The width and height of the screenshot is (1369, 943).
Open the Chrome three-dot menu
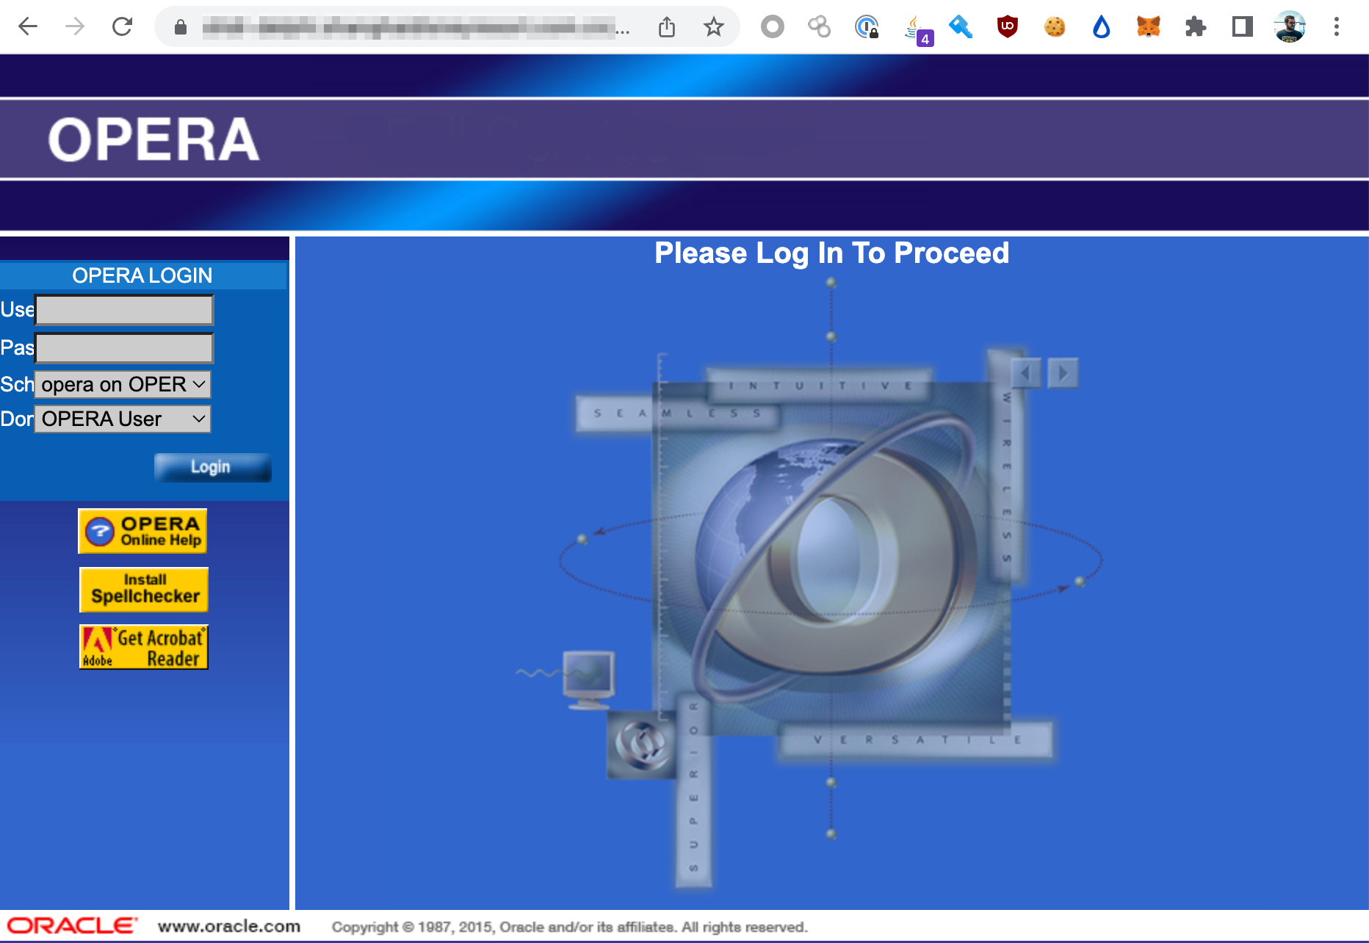1337,27
